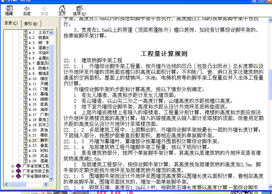Select topic icon for A.15 家具

(x=25, y=104)
